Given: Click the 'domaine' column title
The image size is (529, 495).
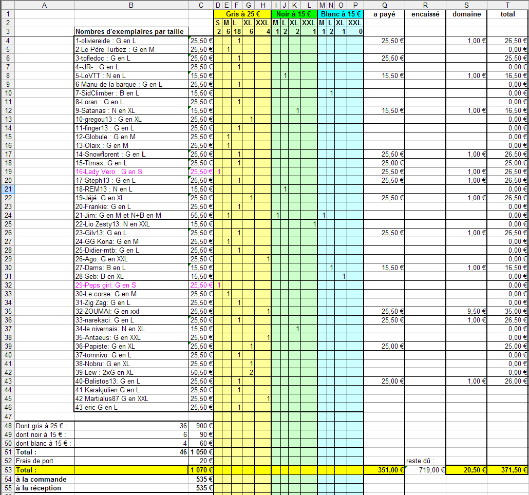Looking at the screenshot, I should (x=466, y=14).
